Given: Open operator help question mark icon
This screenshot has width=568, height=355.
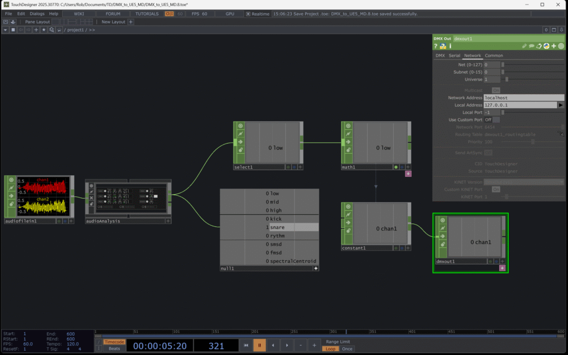Looking at the screenshot, I should click(436, 46).
